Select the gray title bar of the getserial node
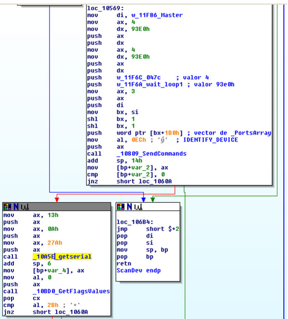 point(57,207)
